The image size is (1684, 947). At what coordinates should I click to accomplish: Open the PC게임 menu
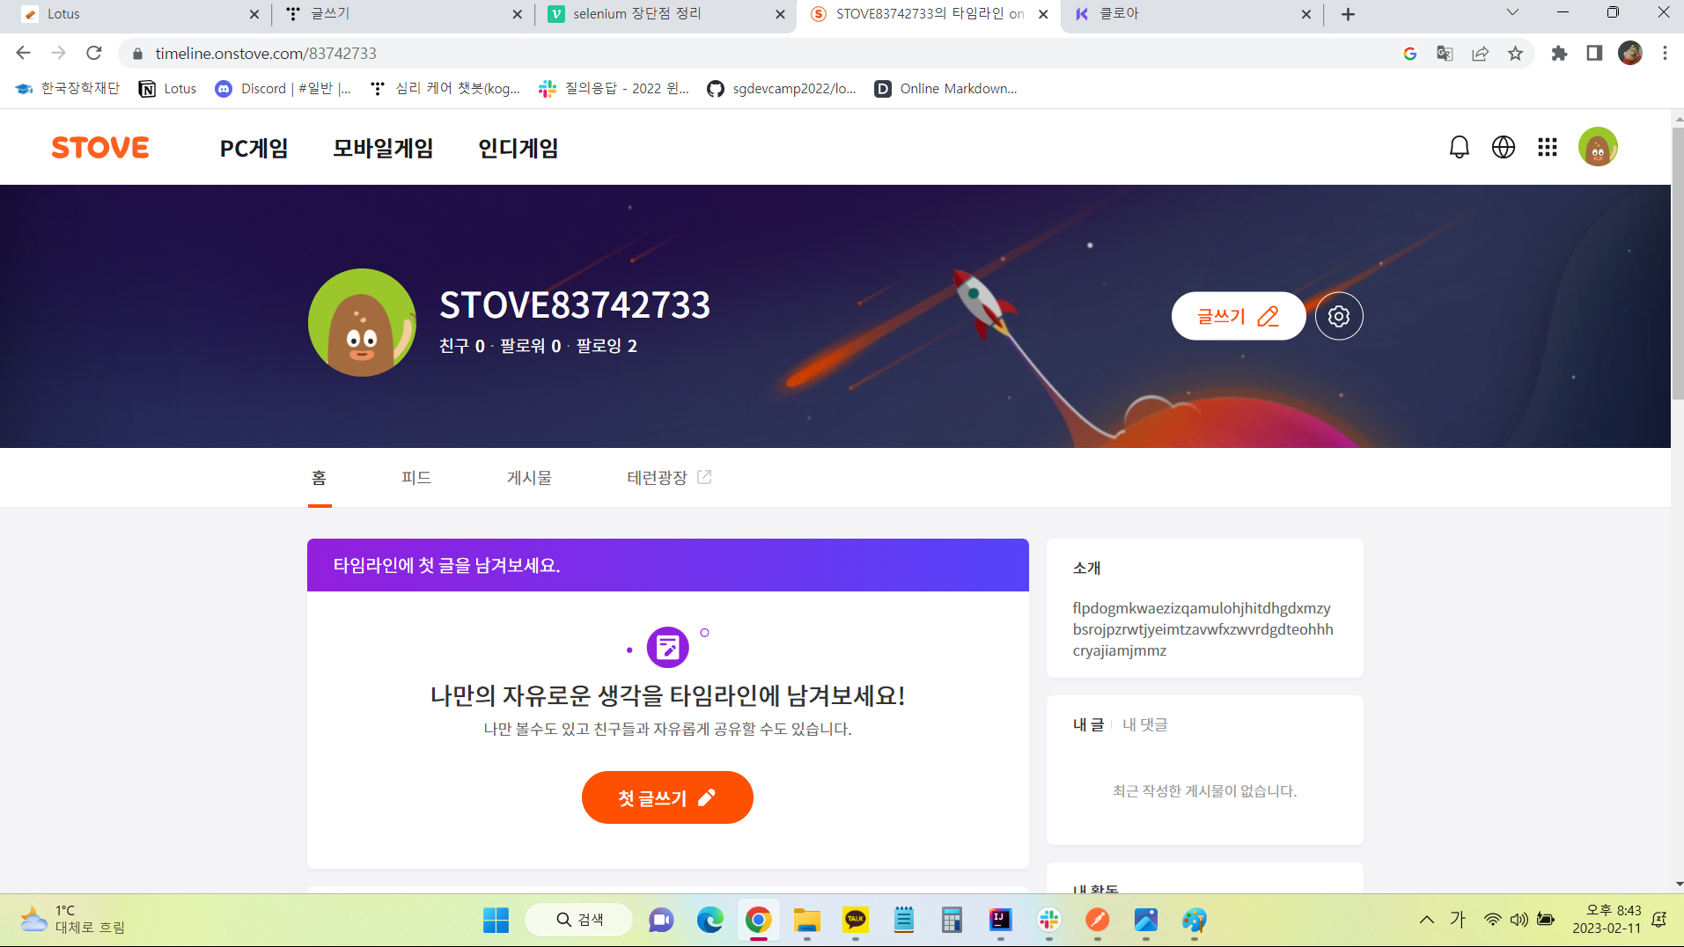(254, 148)
